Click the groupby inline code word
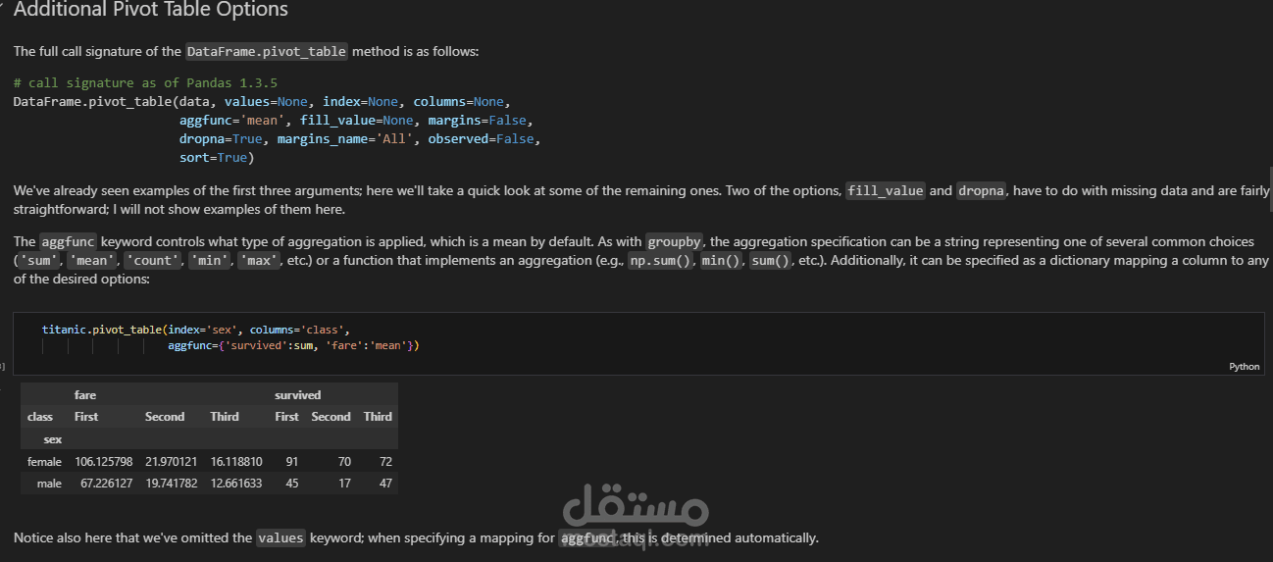This screenshot has width=1273, height=562. pyautogui.click(x=674, y=241)
